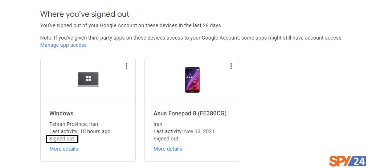Screen dimensions: 368x168
Task: Click the Windows laptop device icon
Action: tap(88, 79)
